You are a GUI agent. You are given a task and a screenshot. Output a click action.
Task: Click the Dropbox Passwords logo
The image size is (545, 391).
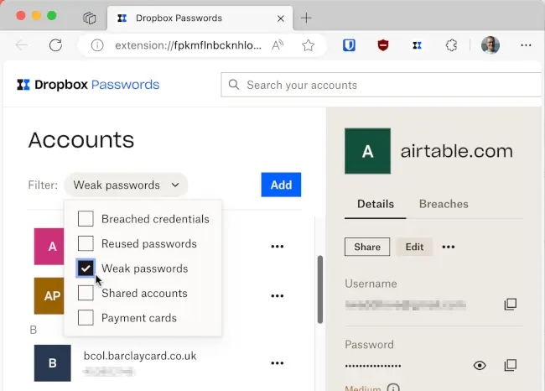pyautogui.click(x=88, y=85)
